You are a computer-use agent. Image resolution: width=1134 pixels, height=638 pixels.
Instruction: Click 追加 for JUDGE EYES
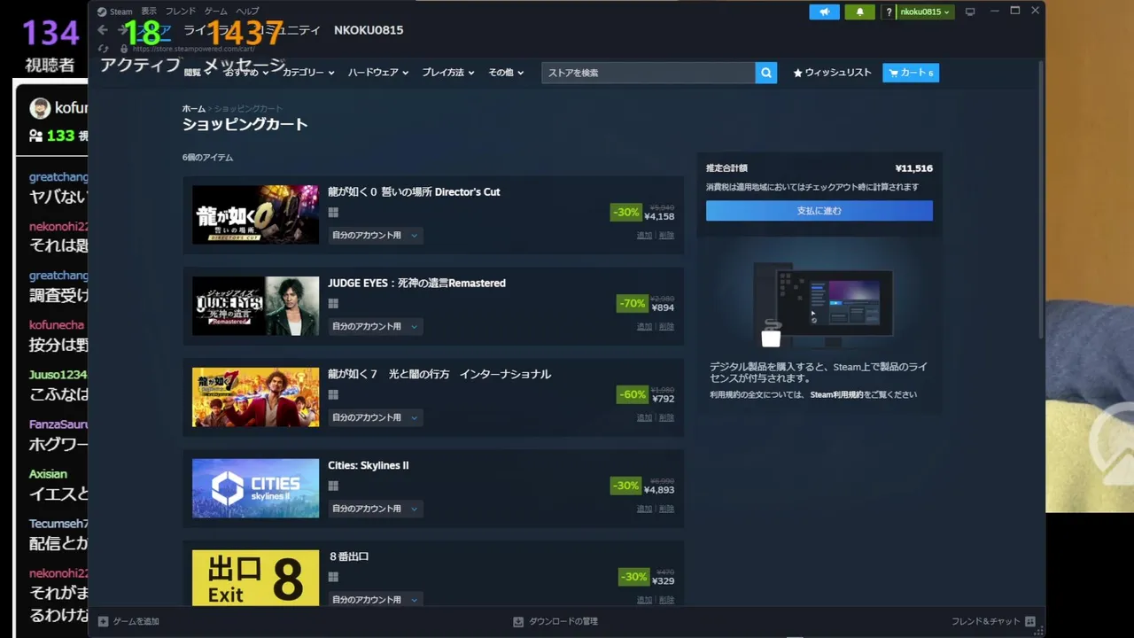[x=644, y=327]
